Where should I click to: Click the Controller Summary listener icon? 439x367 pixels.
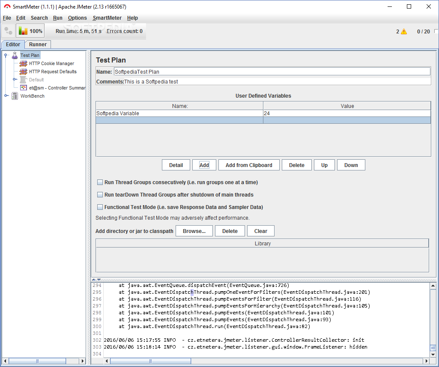tap(24, 88)
